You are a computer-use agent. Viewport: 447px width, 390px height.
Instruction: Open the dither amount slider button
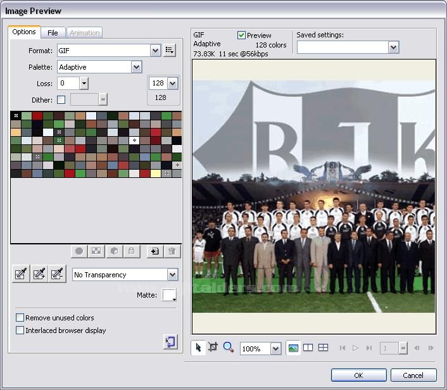pos(103,99)
